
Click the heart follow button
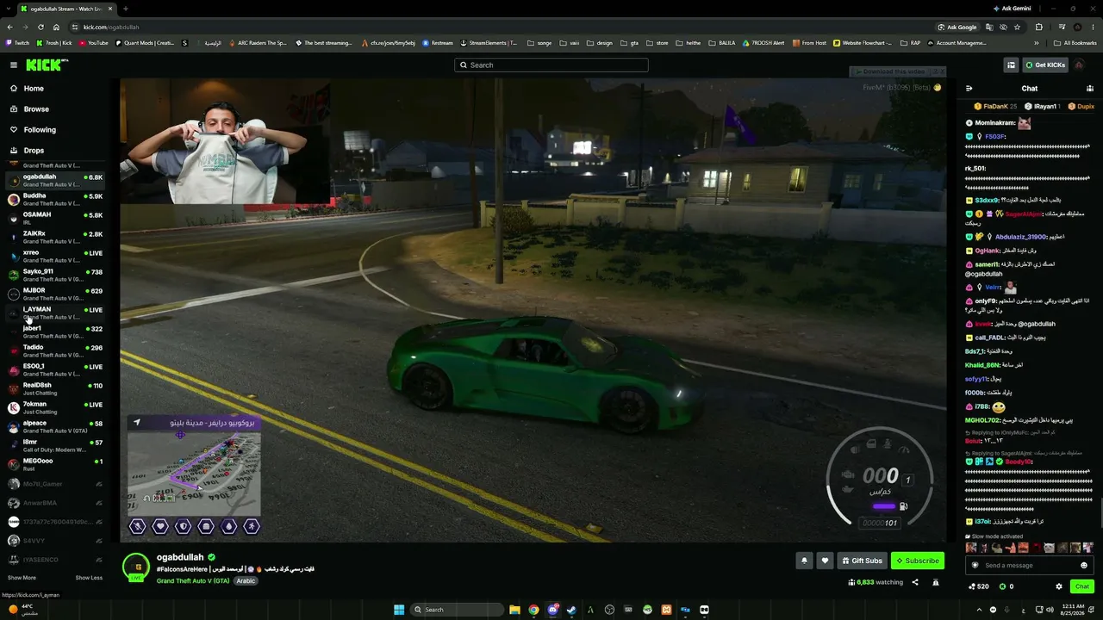tap(825, 561)
